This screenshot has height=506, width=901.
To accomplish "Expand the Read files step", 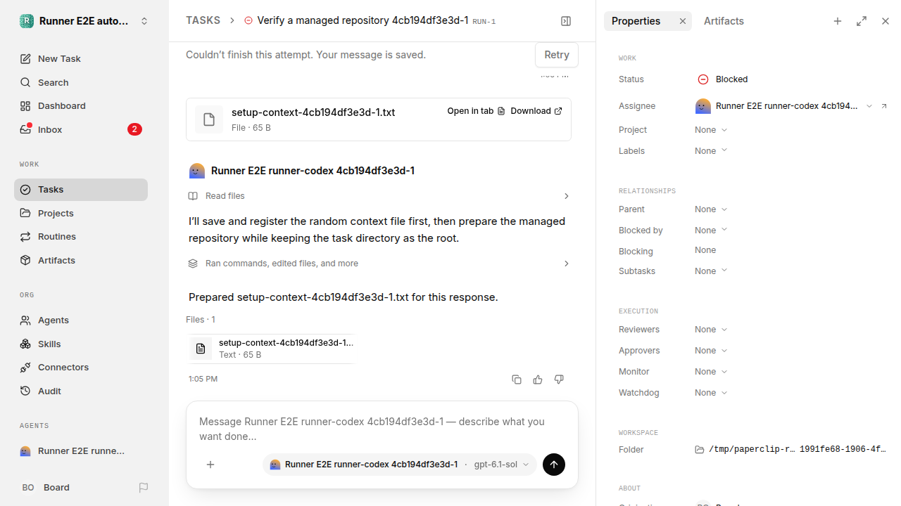I will (x=379, y=196).
